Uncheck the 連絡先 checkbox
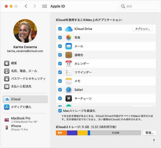Screen dimensions: 161x148 point(60,55)
